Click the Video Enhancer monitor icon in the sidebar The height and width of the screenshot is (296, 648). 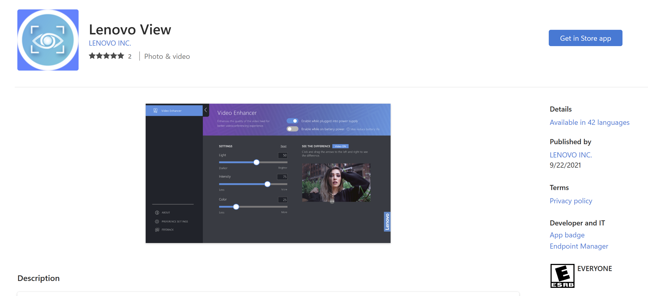pyautogui.click(x=155, y=111)
